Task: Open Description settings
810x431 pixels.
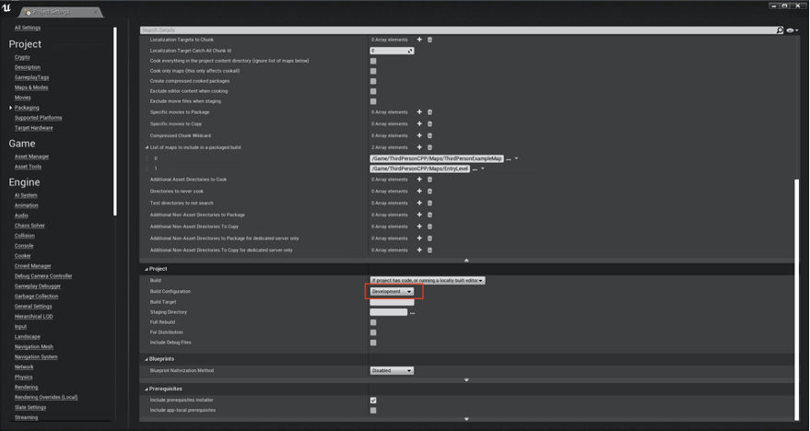Action: (28, 67)
